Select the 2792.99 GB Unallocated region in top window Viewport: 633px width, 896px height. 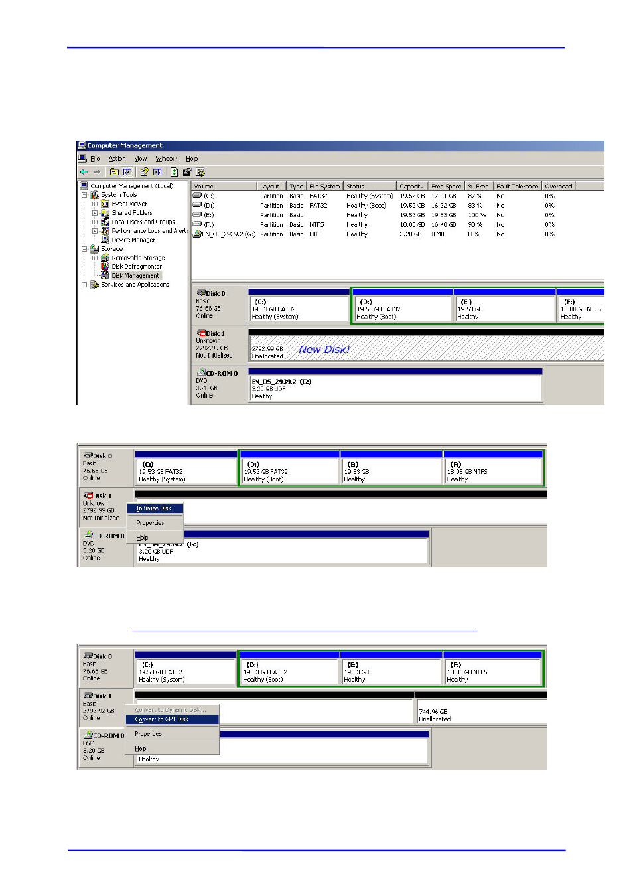tap(427, 348)
